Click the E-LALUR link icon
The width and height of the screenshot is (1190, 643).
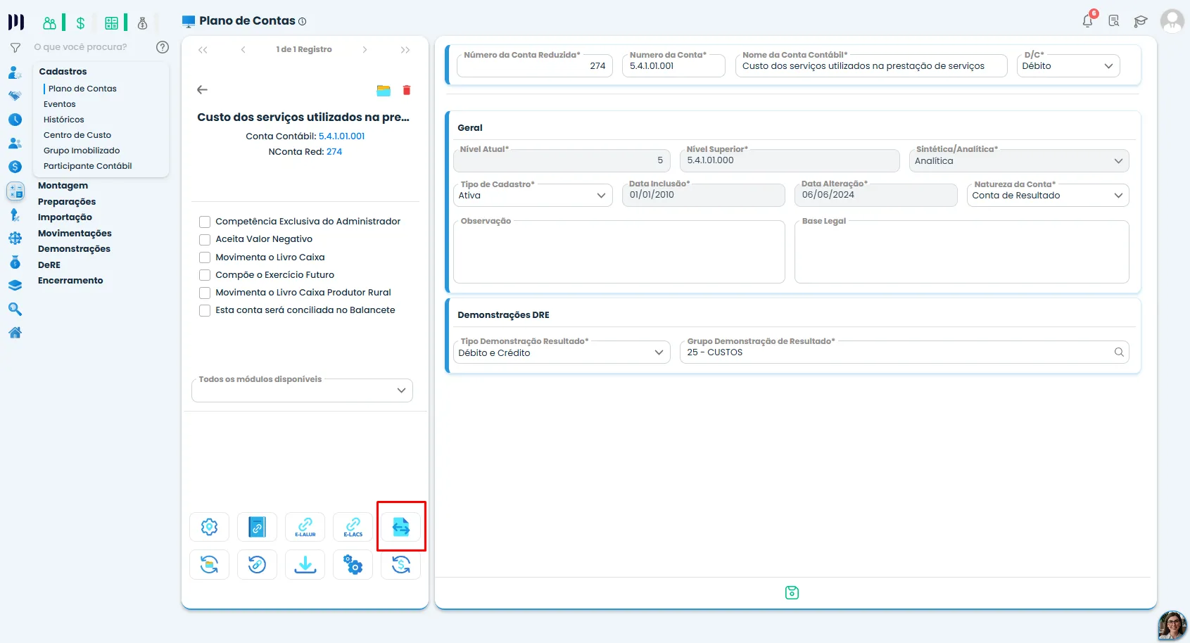305,527
